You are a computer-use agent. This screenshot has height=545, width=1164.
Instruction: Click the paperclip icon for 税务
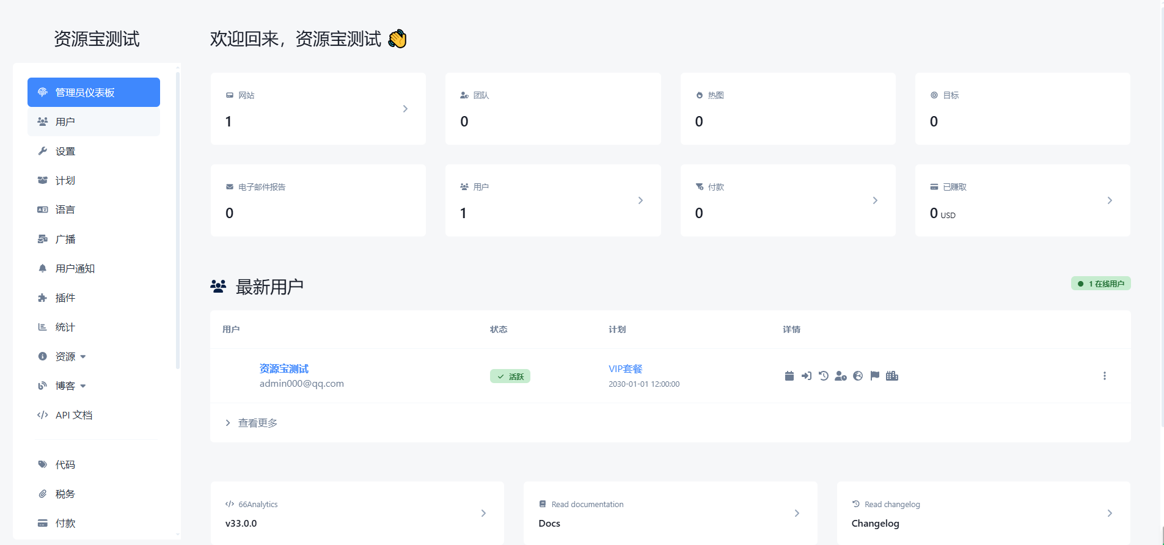point(43,494)
